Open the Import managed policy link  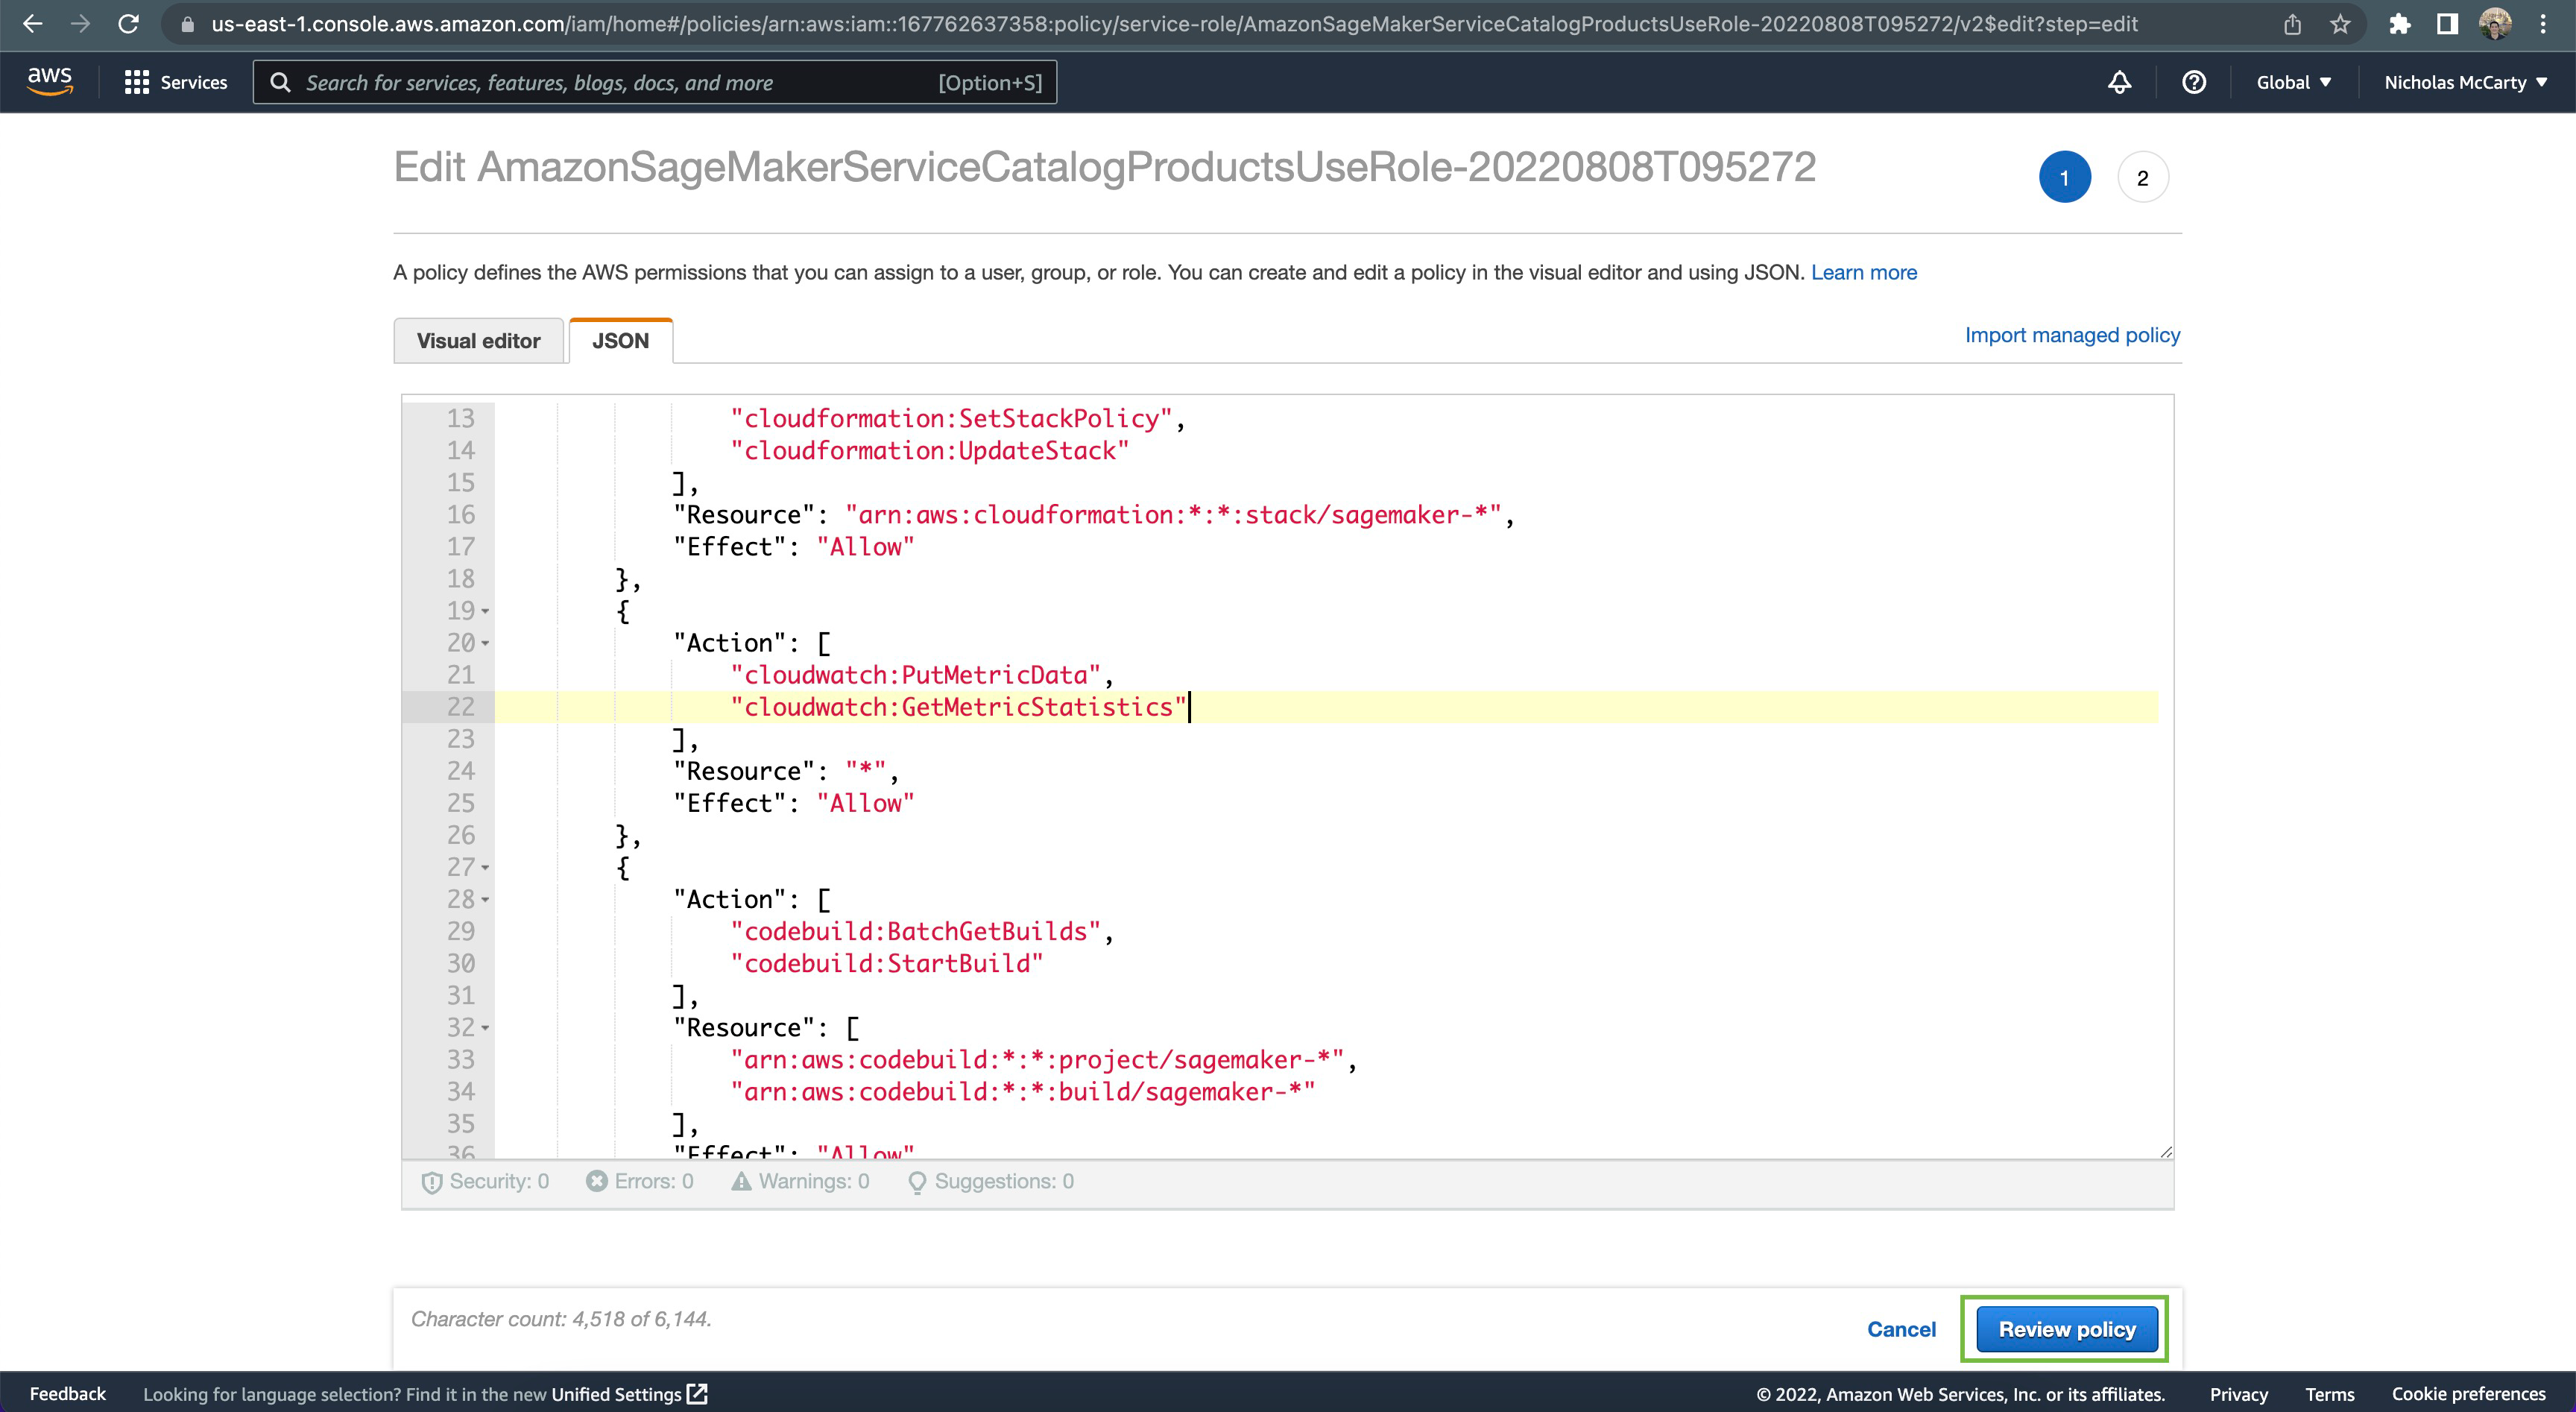point(2072,335)
